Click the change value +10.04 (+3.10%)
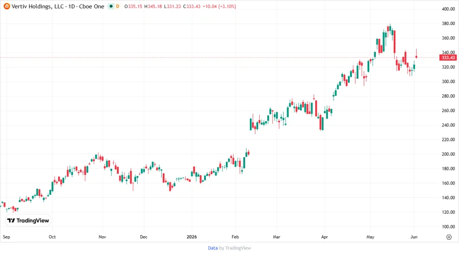 click(x=219, y=6)
